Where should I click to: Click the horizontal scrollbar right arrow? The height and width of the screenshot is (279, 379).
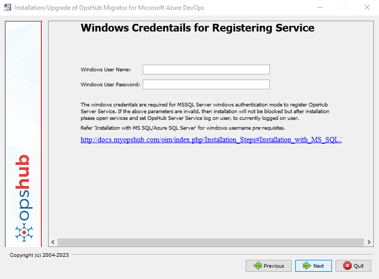[x=369, y=242]
